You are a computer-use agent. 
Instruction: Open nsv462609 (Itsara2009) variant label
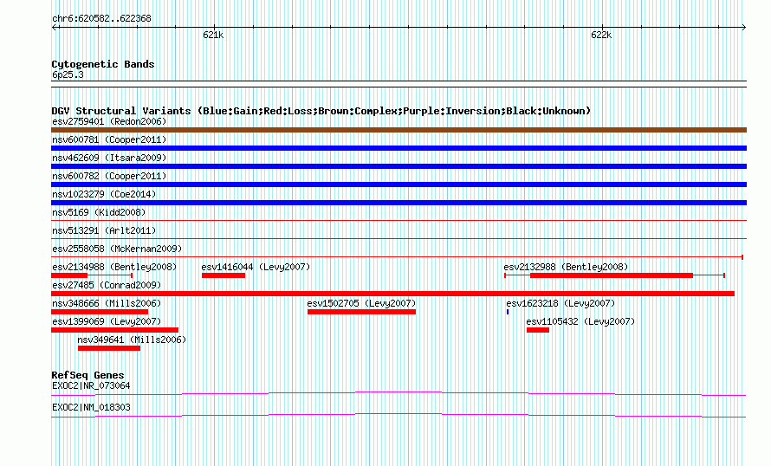[x=109, y=158]
